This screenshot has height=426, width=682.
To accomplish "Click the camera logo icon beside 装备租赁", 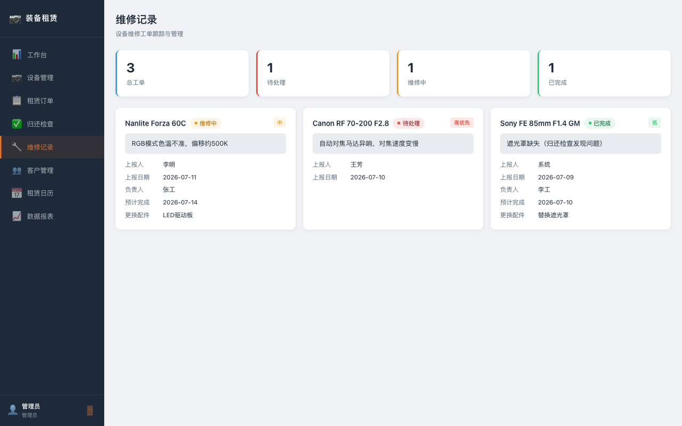I will (x=15, y=19).
